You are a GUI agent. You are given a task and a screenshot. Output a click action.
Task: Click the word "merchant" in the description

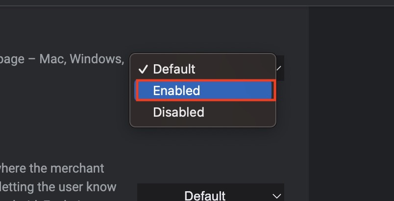click(77, 169)
